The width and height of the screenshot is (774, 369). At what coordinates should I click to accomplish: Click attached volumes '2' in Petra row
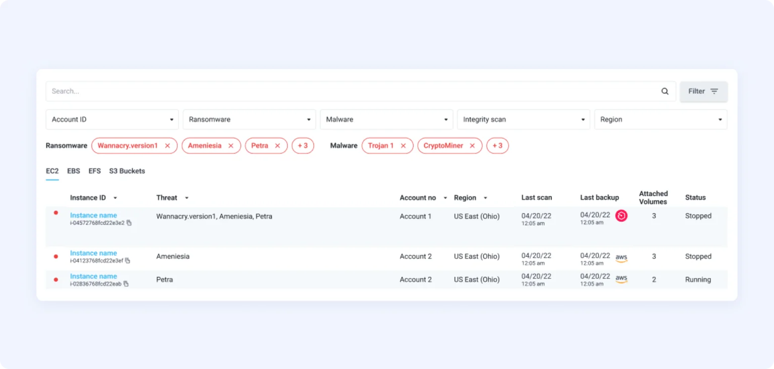654,280
